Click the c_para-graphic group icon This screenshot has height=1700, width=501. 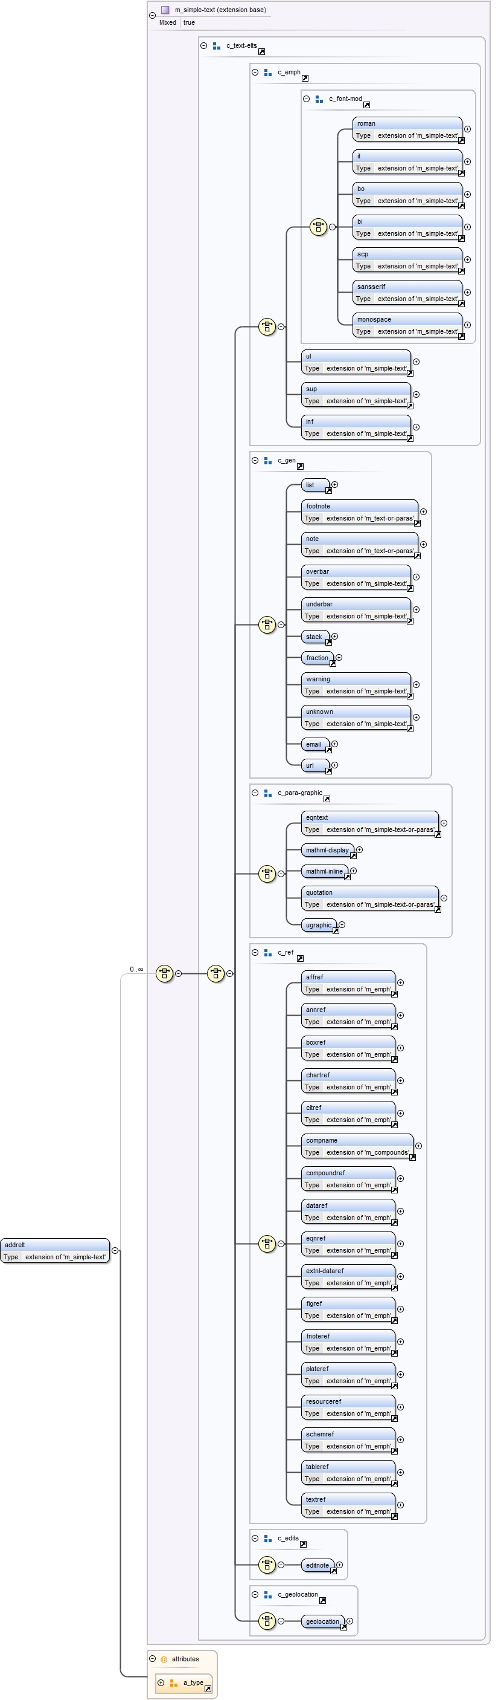click(x=267, y=793)
